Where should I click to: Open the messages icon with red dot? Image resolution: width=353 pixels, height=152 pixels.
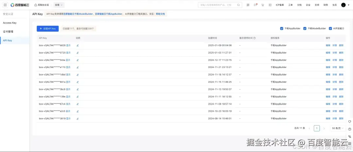(x=255, y=5)
